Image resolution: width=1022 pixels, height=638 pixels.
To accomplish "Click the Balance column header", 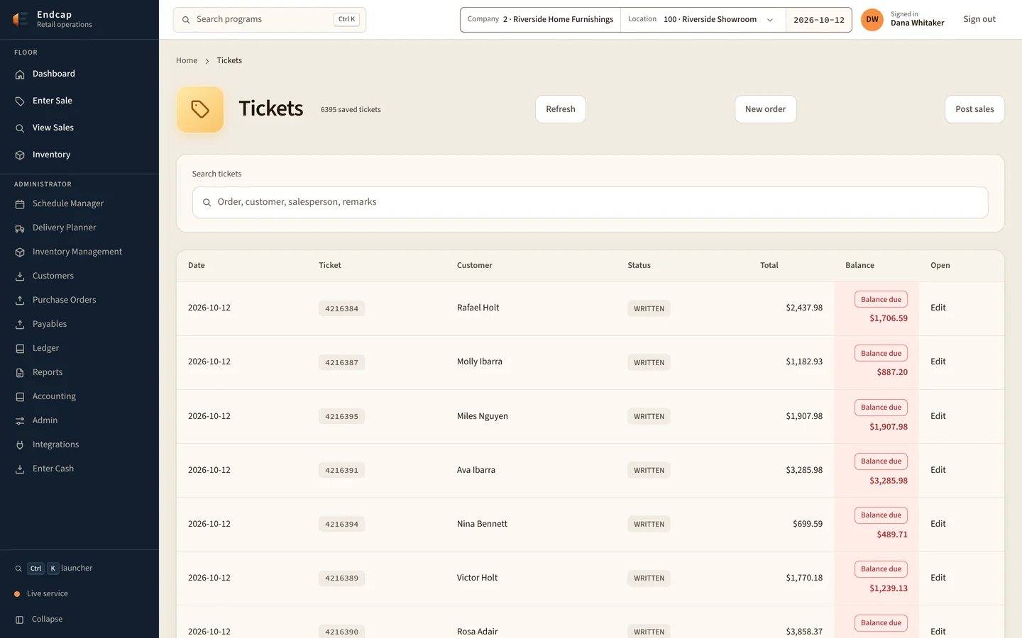I will (859, 265).
